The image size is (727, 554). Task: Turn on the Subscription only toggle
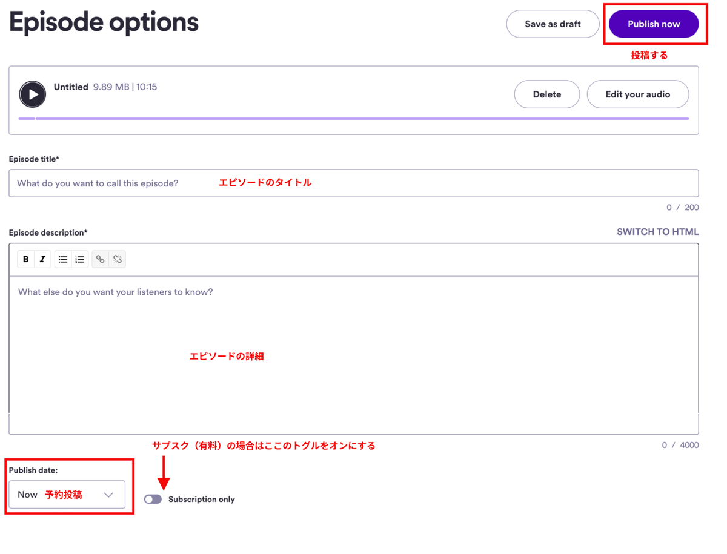pyautogui.click(x=153, y=499)
